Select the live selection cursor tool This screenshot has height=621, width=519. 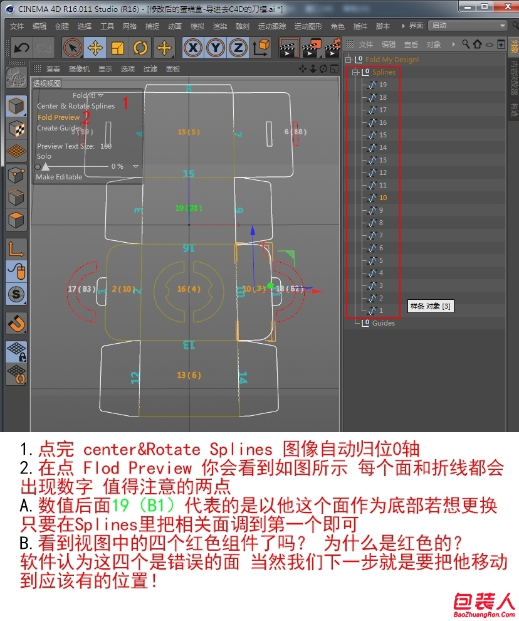click(x=73, y=48)
